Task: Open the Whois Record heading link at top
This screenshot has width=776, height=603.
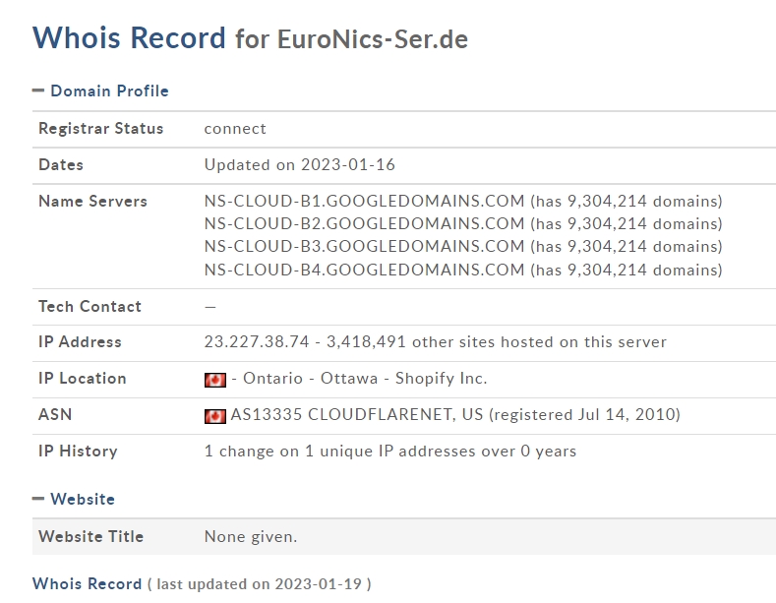Action: click(x=129, y=37)
